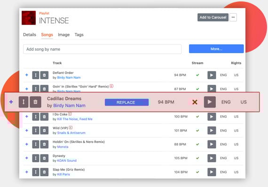
Task: Delete Holdin' On with the trash icon
Action: (44, 144)
